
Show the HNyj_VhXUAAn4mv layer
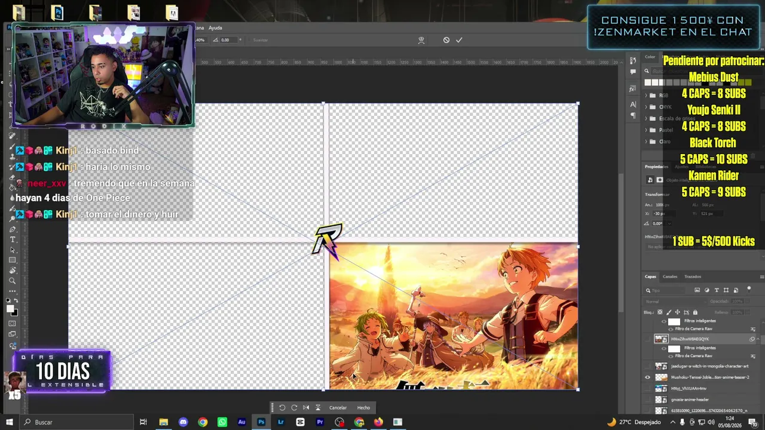tap(647, 388)
